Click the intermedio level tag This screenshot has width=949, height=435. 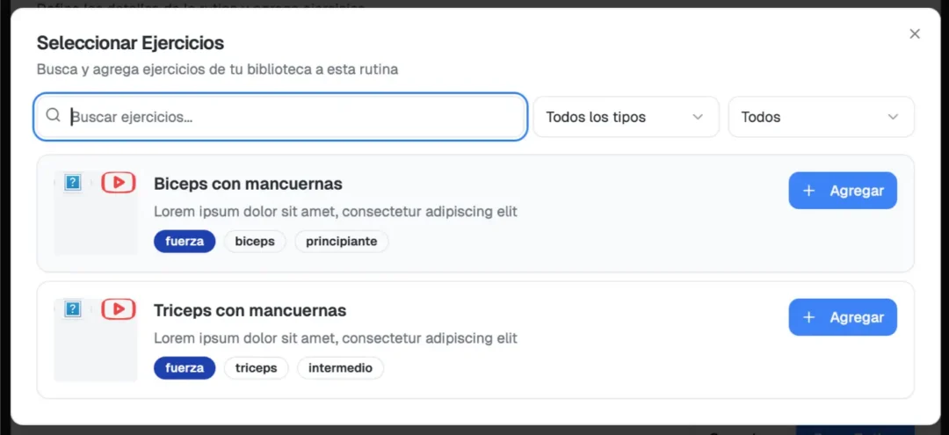[x=340, y=368]
